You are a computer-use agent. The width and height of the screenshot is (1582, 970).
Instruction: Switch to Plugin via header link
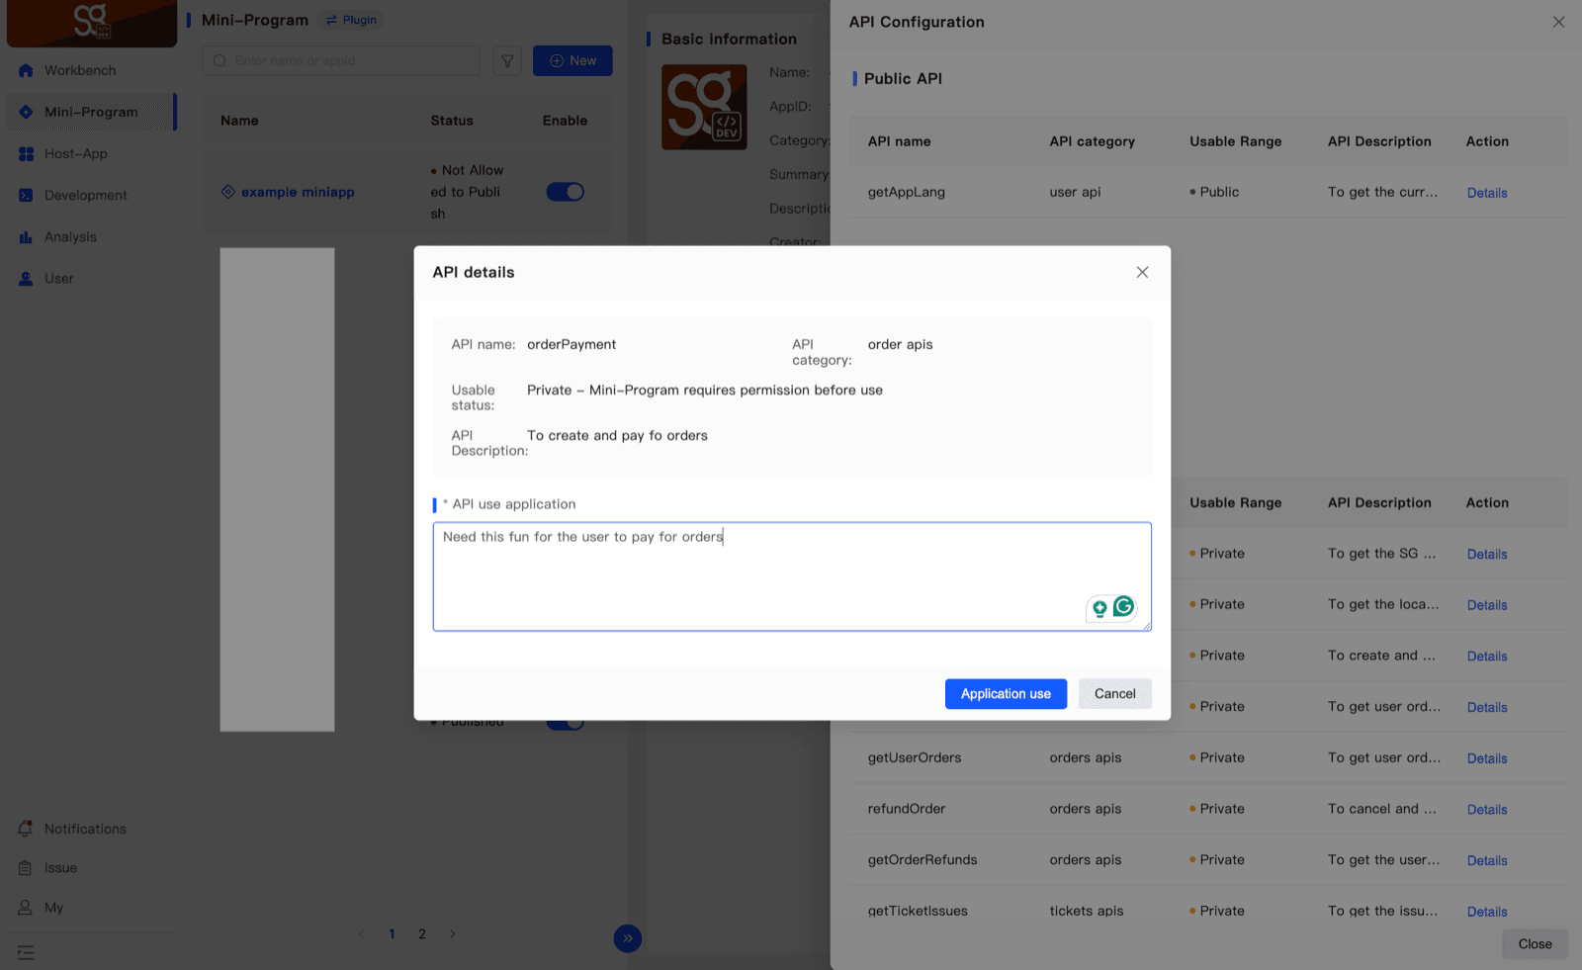352,20
